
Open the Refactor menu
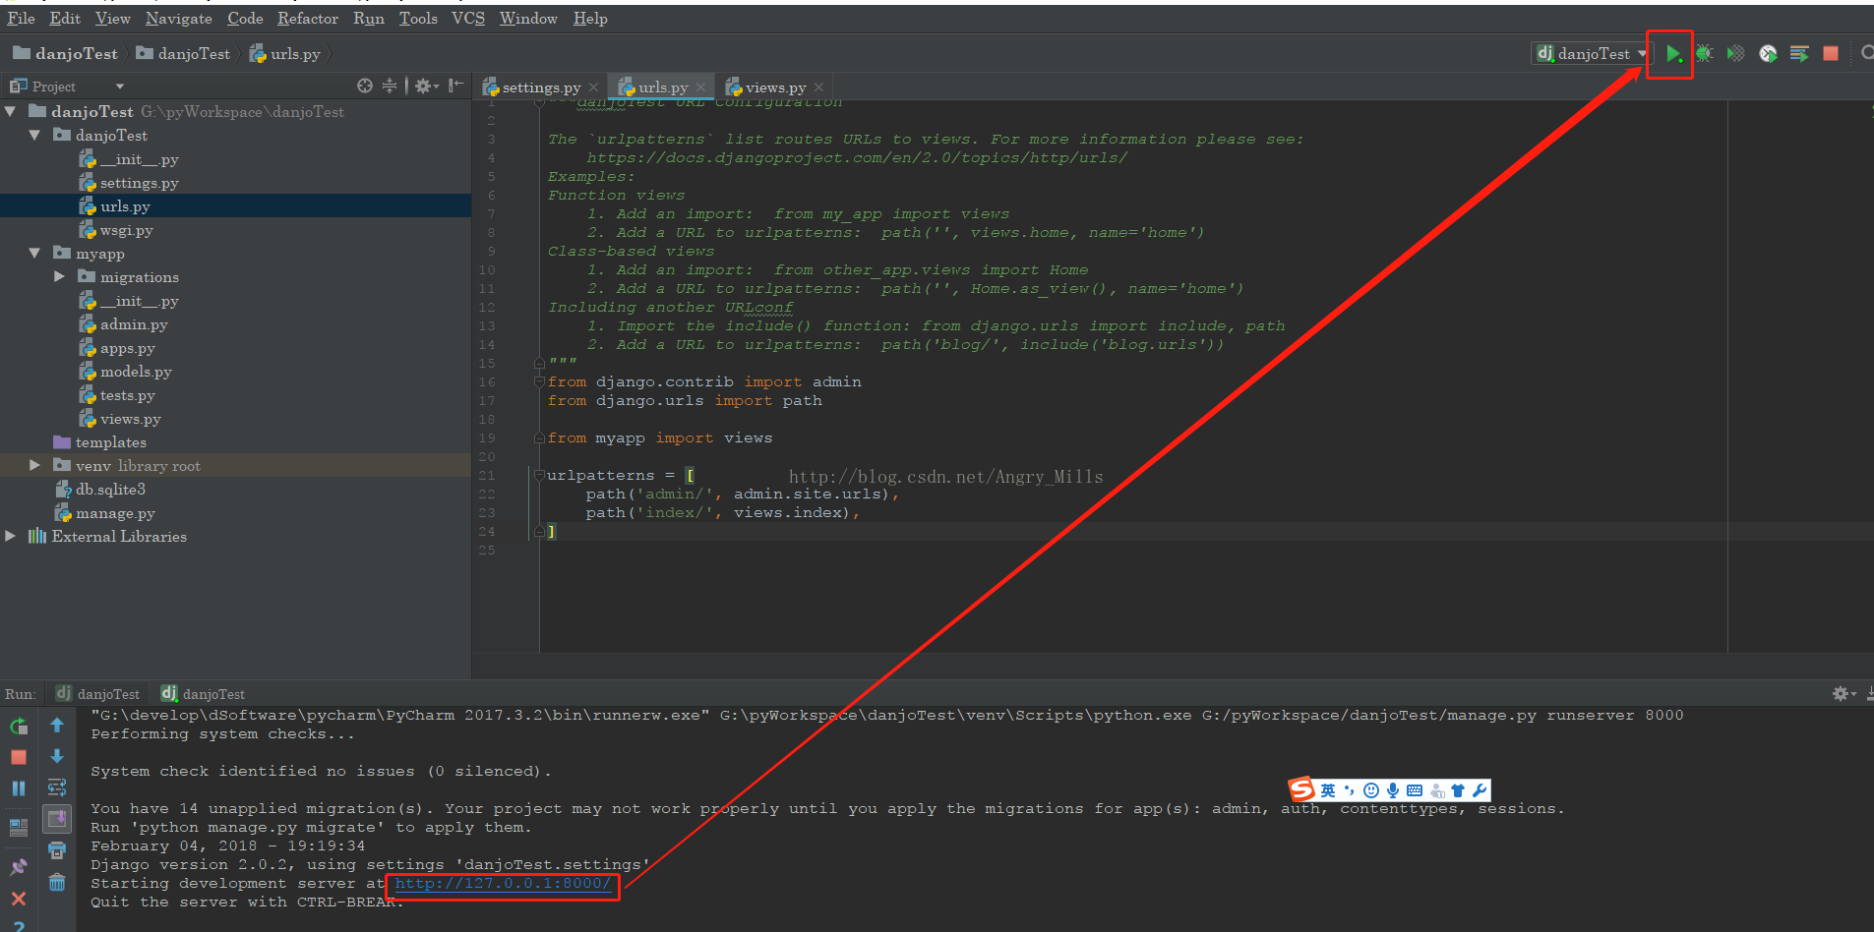click(307, 19)
